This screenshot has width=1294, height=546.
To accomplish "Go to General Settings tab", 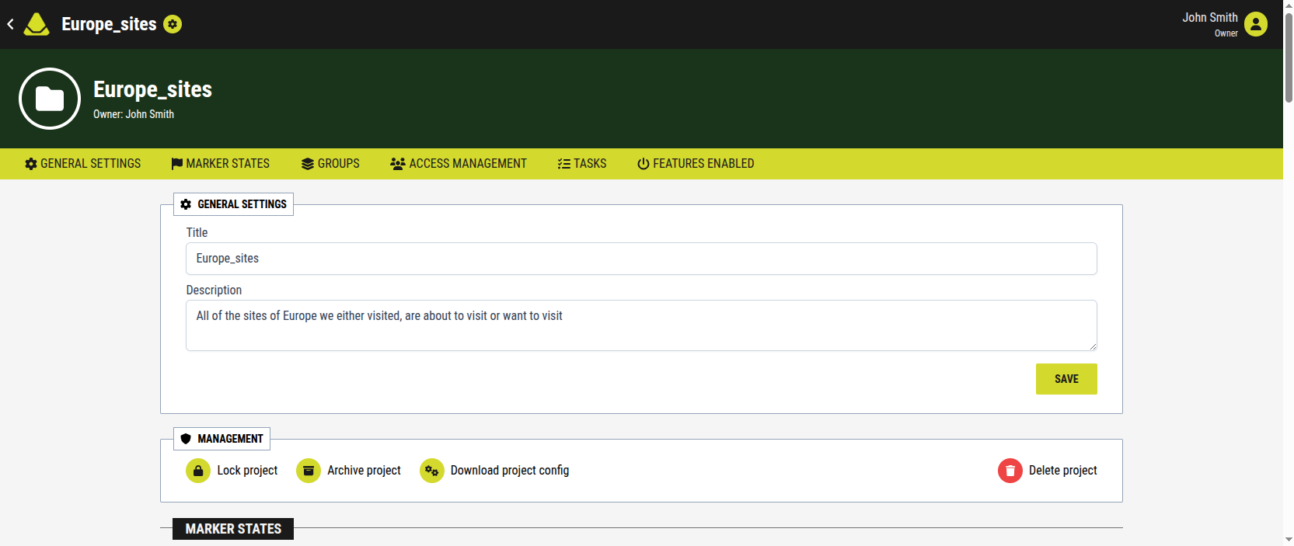I will 82,164.
